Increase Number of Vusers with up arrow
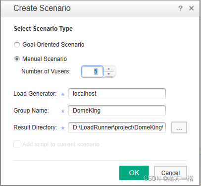Image resolution: width=201 pixels, height=186 pixels. tap(108, 69)
